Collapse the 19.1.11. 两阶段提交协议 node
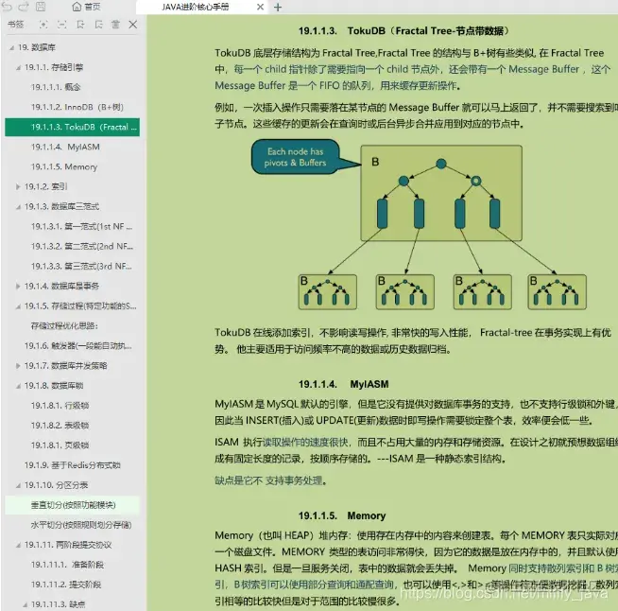The height and width of the screenshot is (611, 618). point(18,545)
